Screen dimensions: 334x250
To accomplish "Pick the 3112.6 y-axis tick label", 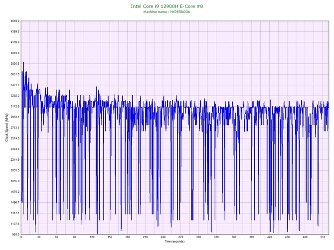I will [x=12, y=106].
